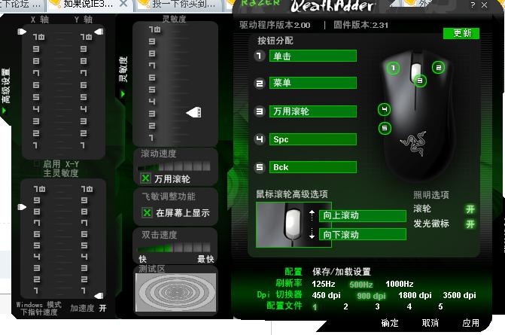Click Windows pointer speed slider handle
505x335 pixels.
tap(22, 207)
